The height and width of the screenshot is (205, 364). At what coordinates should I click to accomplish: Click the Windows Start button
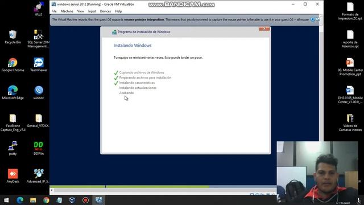[x=6, y=200]
